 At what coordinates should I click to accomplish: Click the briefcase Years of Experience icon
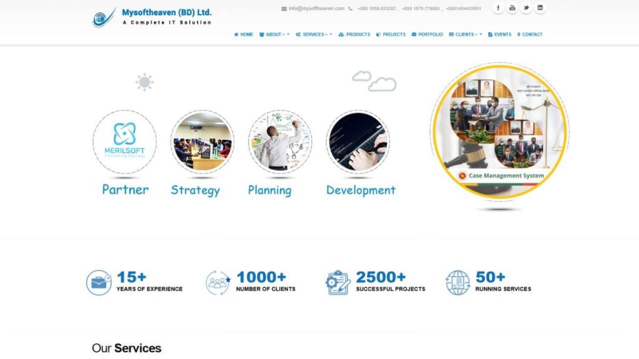click(x=99, y=282)
